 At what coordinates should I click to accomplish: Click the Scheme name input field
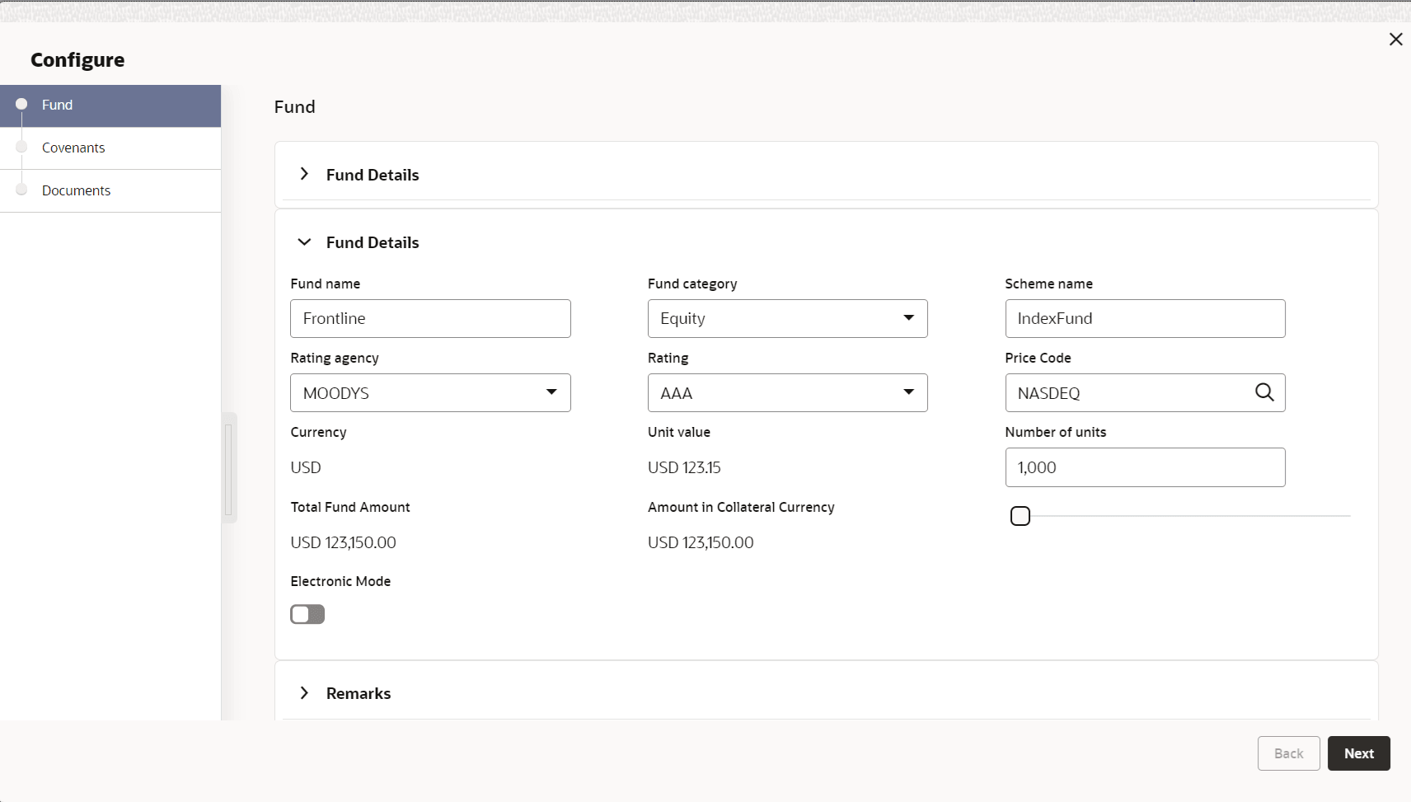pos(1145,318)
